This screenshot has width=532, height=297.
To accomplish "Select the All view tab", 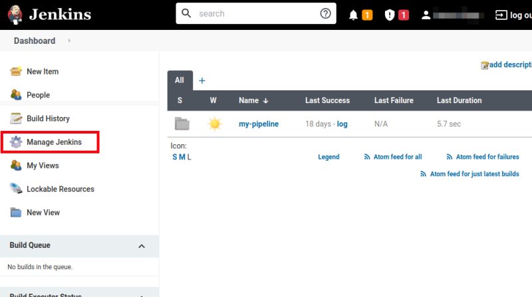I will click(x=180, y=80).
